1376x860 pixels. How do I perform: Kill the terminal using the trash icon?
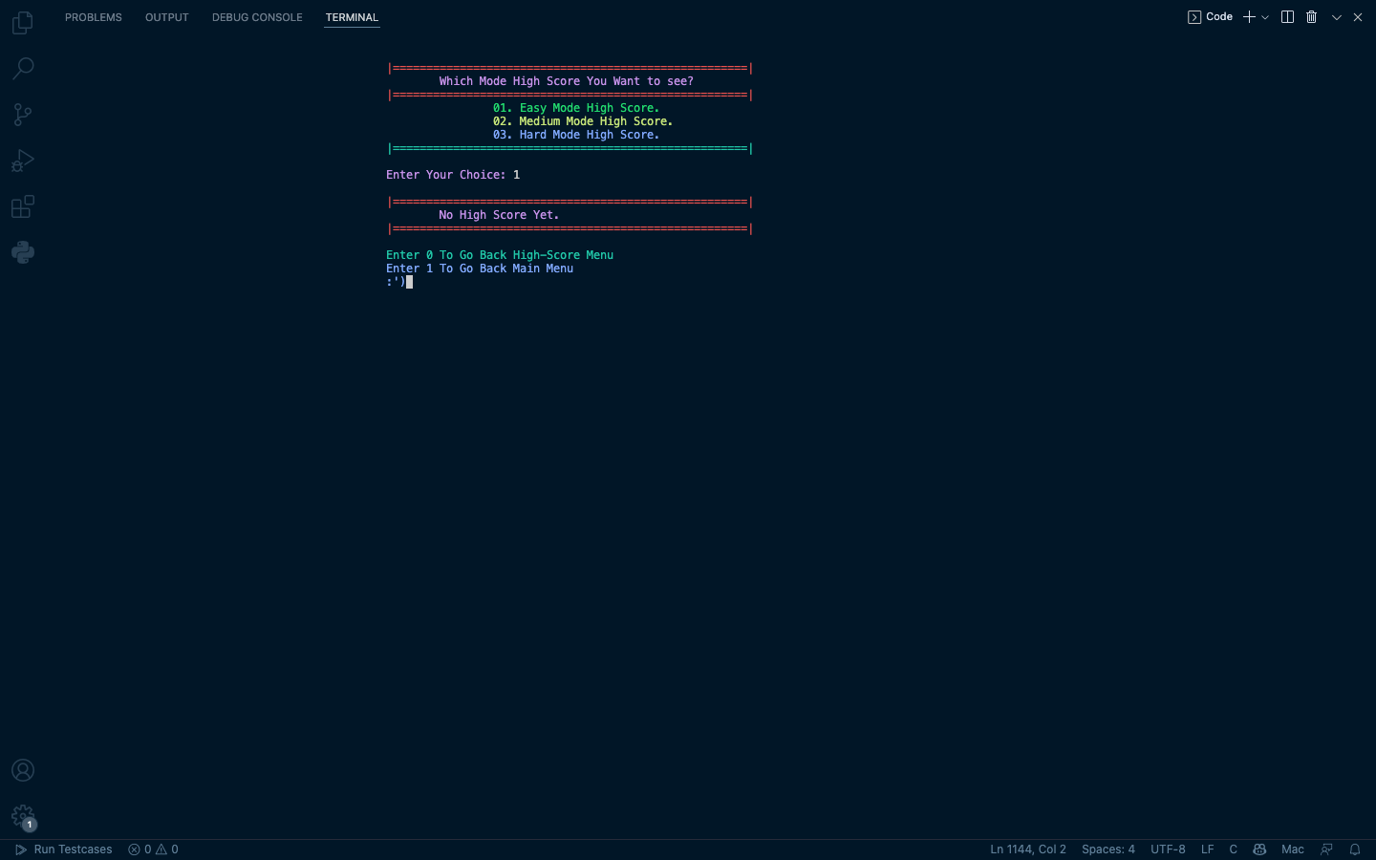1311,16
